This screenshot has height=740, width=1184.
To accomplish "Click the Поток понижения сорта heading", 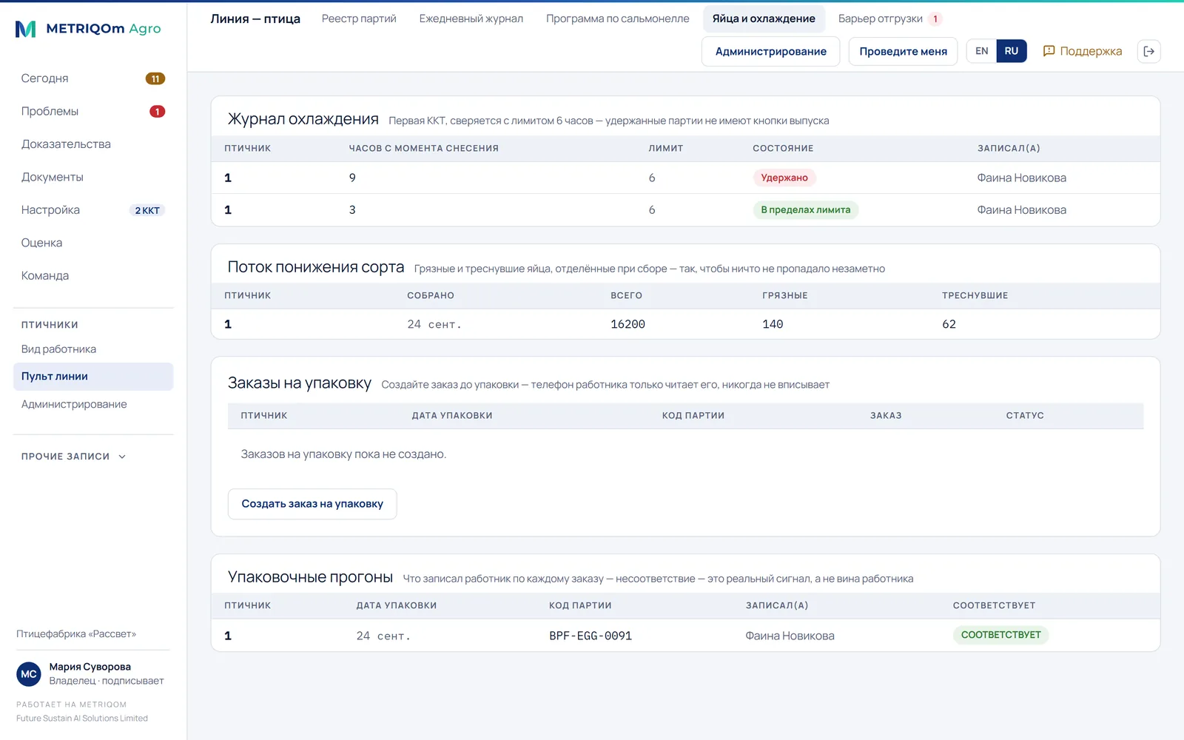I will [316, 267].
